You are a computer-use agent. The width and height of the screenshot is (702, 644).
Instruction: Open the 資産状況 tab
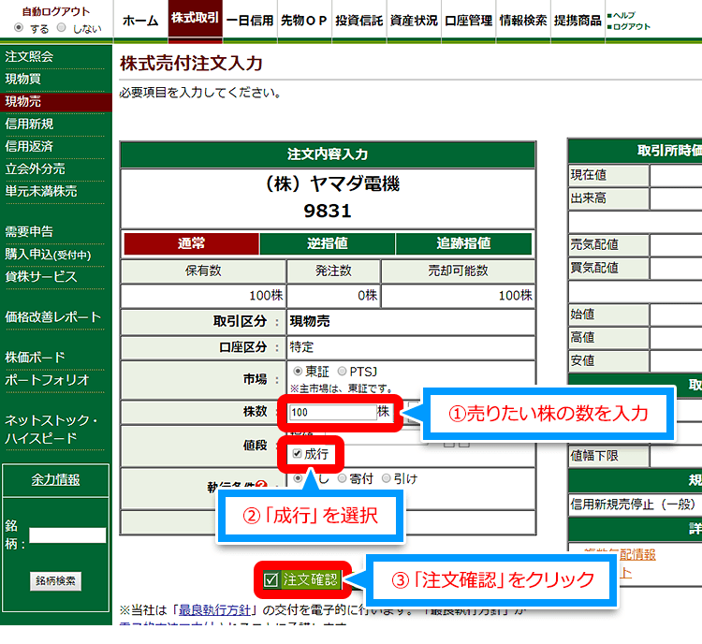coord(414,21)
